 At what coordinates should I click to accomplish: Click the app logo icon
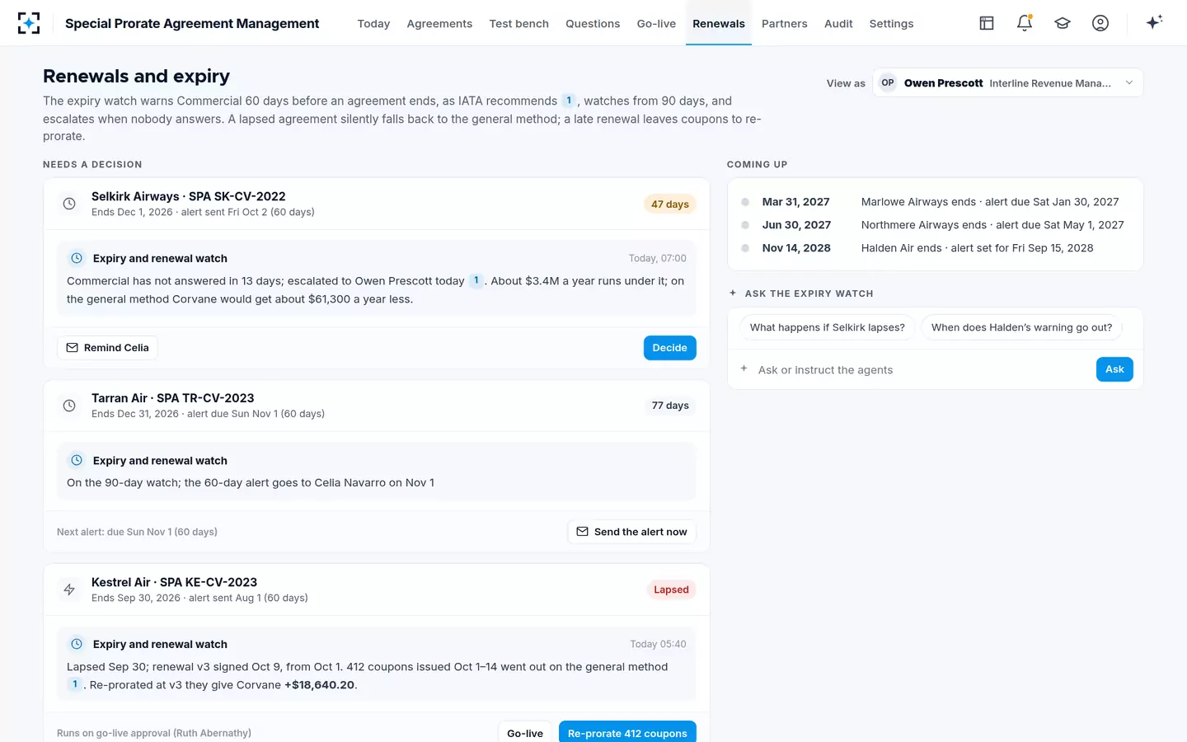tap(29, 23)
